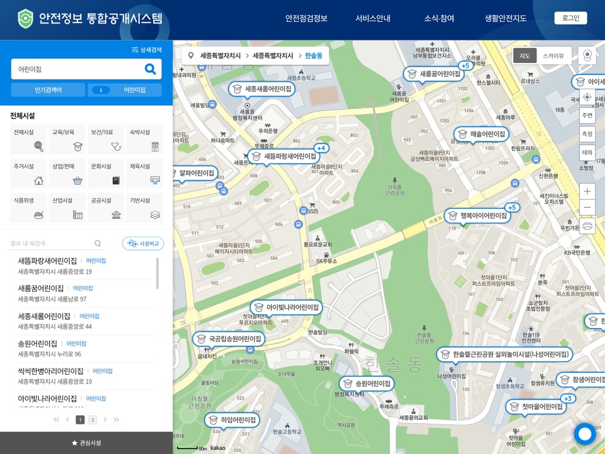This screenshot has width=605, height=454.
Task: Open the 한솔동 district selector in breadcrumb
Action: (313, 56)
